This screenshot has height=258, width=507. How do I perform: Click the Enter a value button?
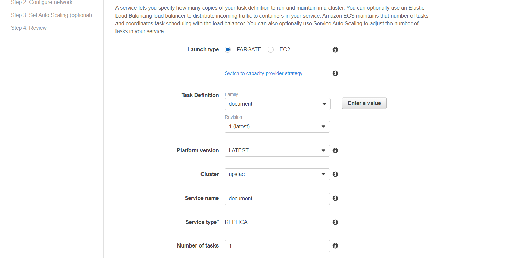[x=364, y=103]
